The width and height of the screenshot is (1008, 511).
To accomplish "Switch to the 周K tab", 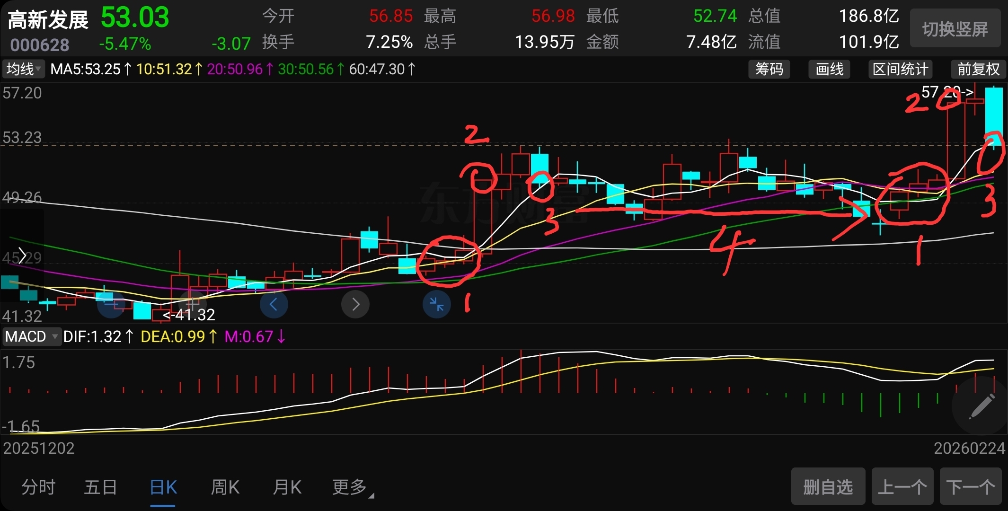I will click(225, 487).
